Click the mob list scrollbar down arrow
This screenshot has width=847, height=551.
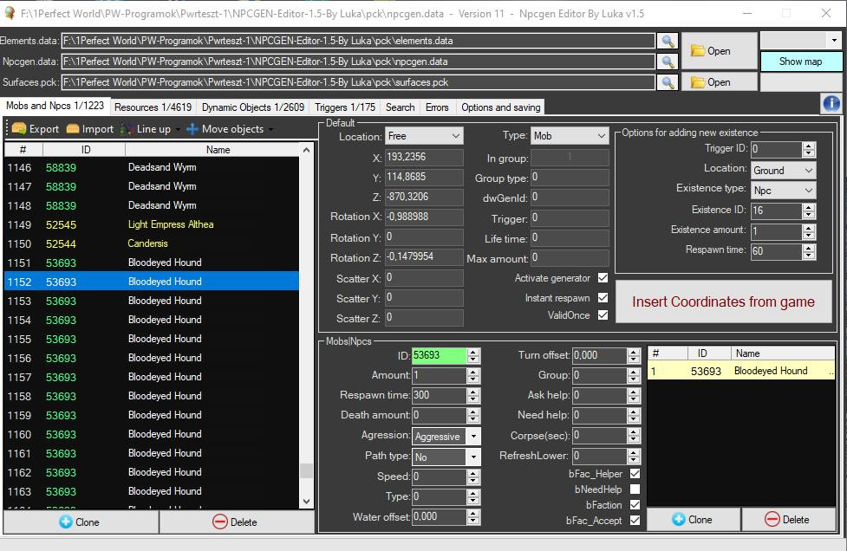click(x=306, y=501)
